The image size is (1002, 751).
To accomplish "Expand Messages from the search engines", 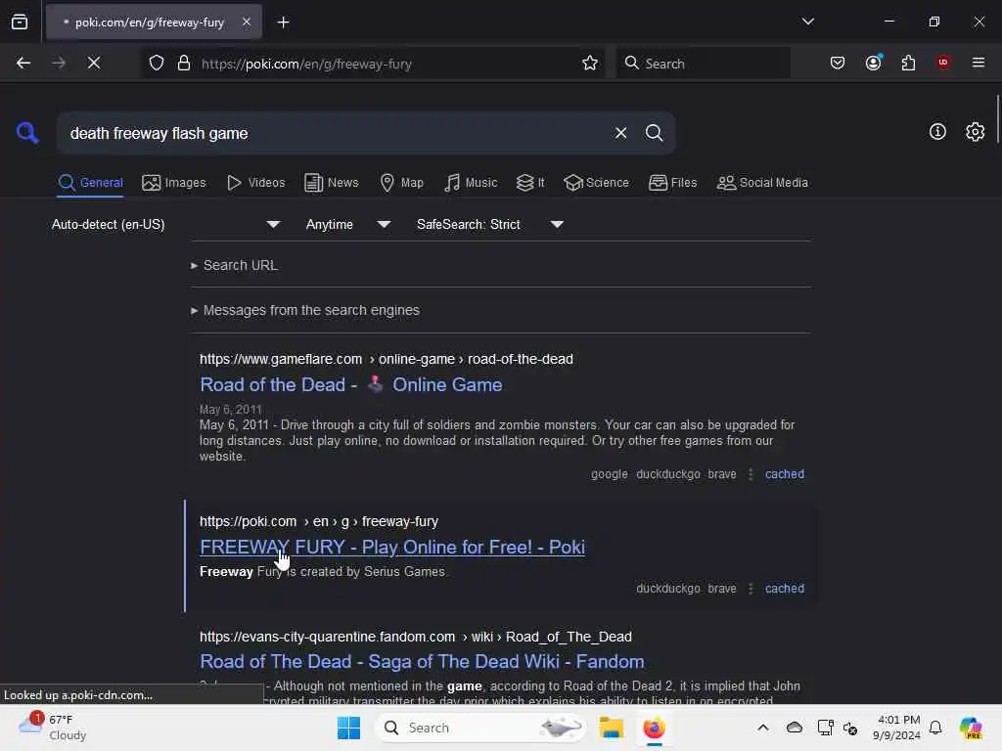I will coord(305,310).
